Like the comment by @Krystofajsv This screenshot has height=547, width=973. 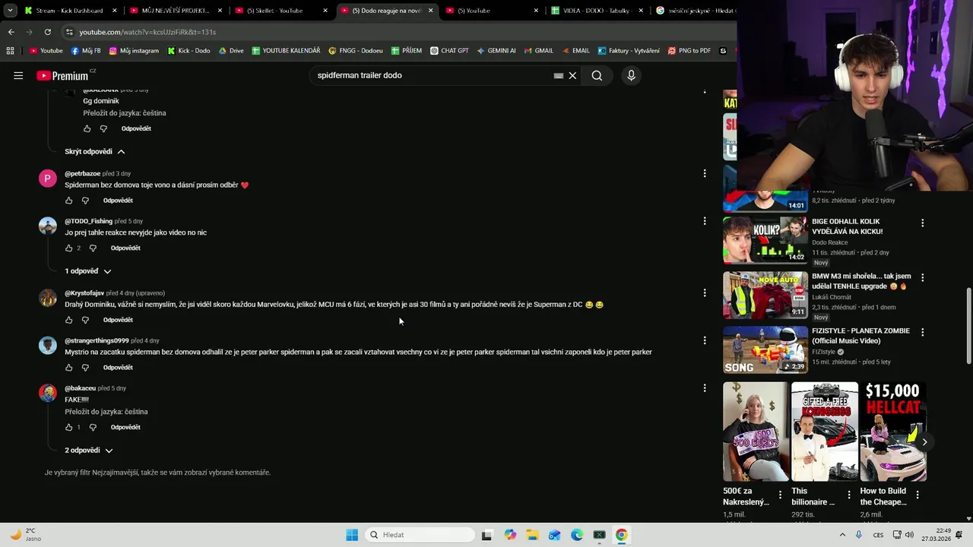68,320
